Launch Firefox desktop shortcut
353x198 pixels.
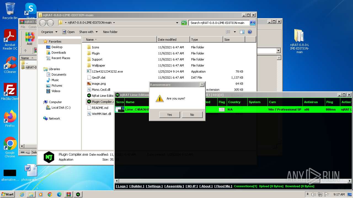point(10,118)
